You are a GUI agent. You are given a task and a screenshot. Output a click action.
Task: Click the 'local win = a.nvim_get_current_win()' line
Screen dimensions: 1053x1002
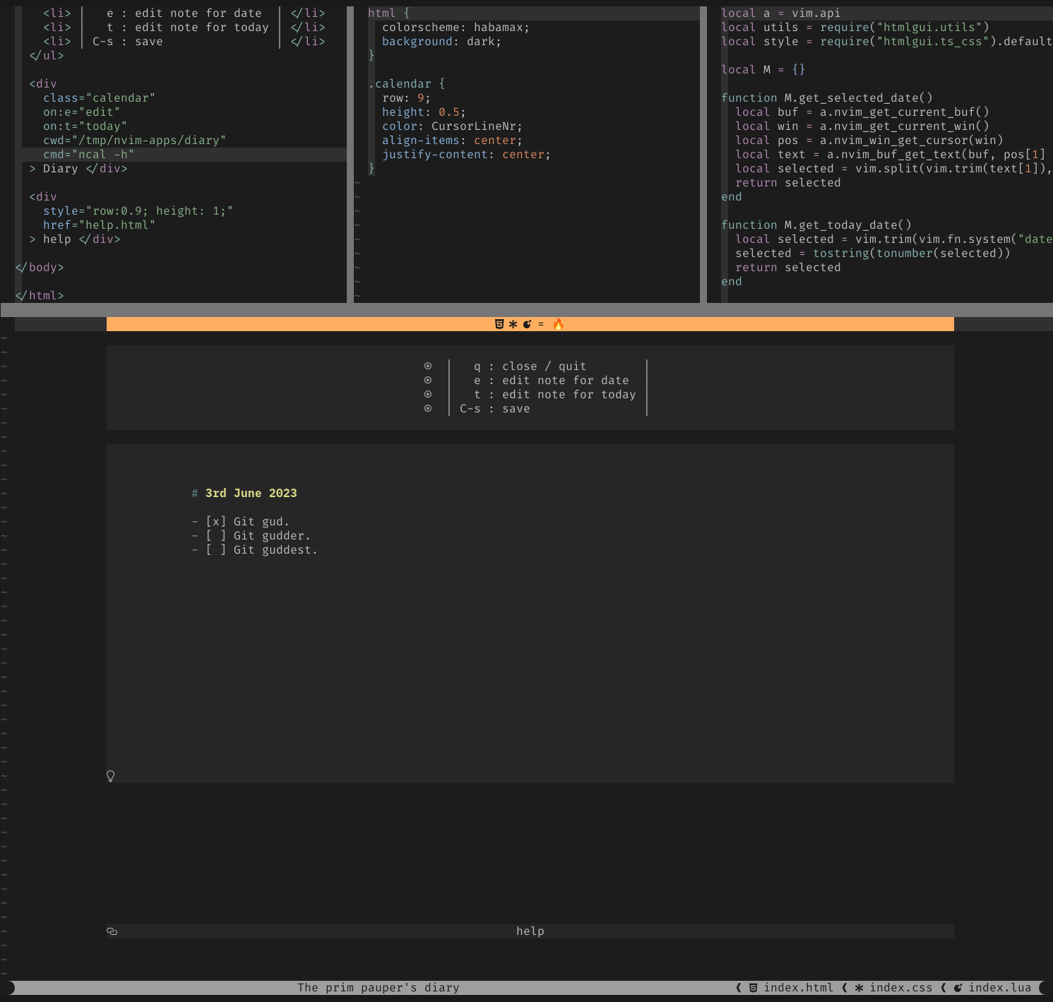[862, 126]
